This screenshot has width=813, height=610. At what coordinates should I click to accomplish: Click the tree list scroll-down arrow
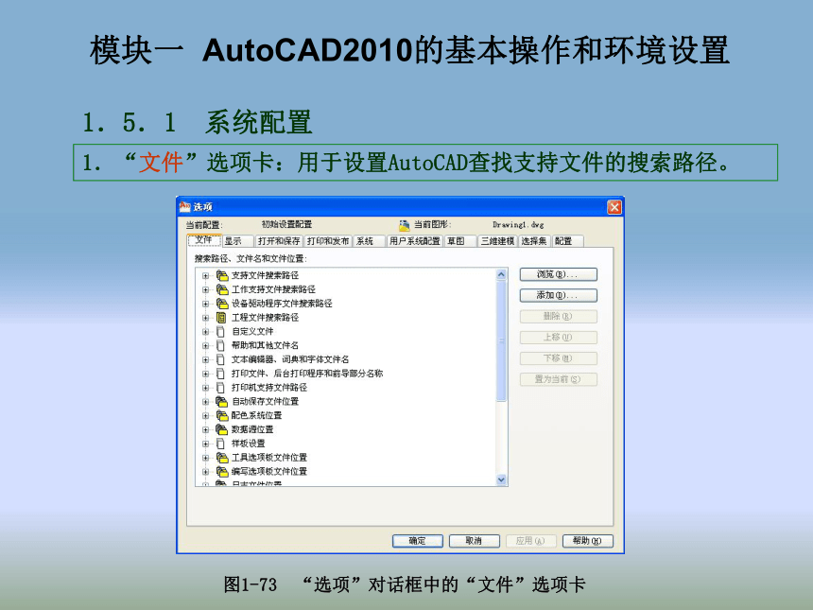(501, 479)
